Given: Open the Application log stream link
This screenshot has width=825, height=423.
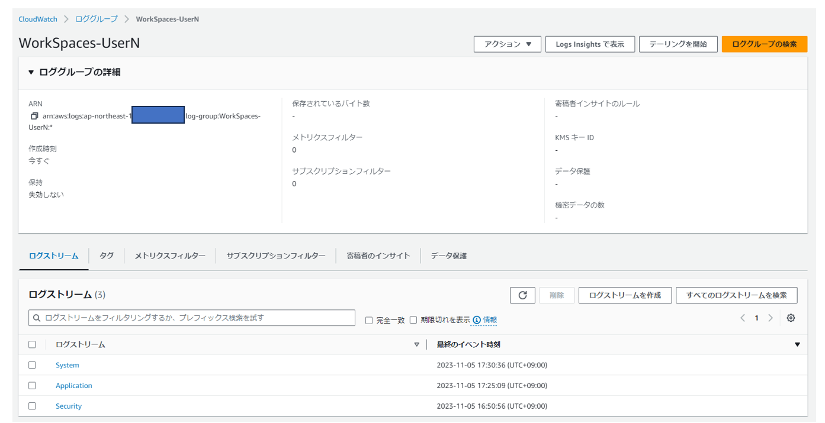Looking at the screenshot, I should tap(74, 386).
